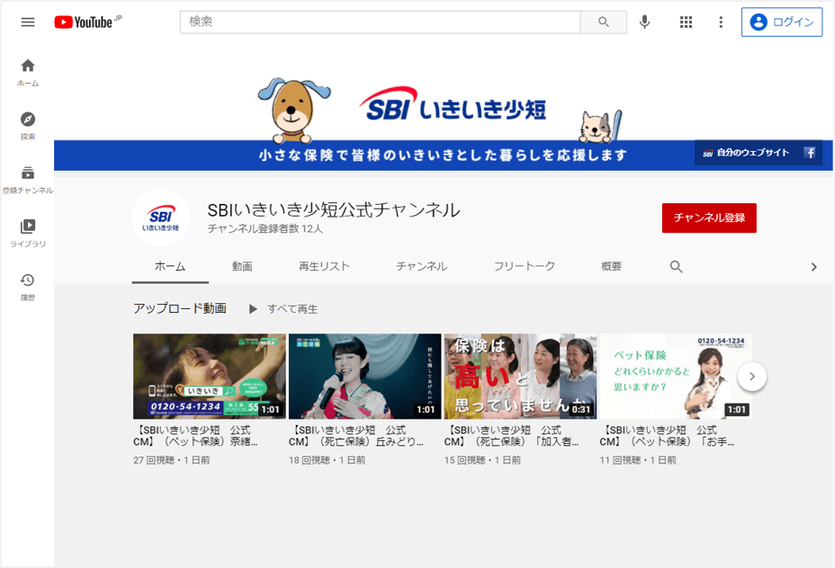Open the kimono singer video thumbnail
This screenshot has height=568, width=835.
click(364, 377)
